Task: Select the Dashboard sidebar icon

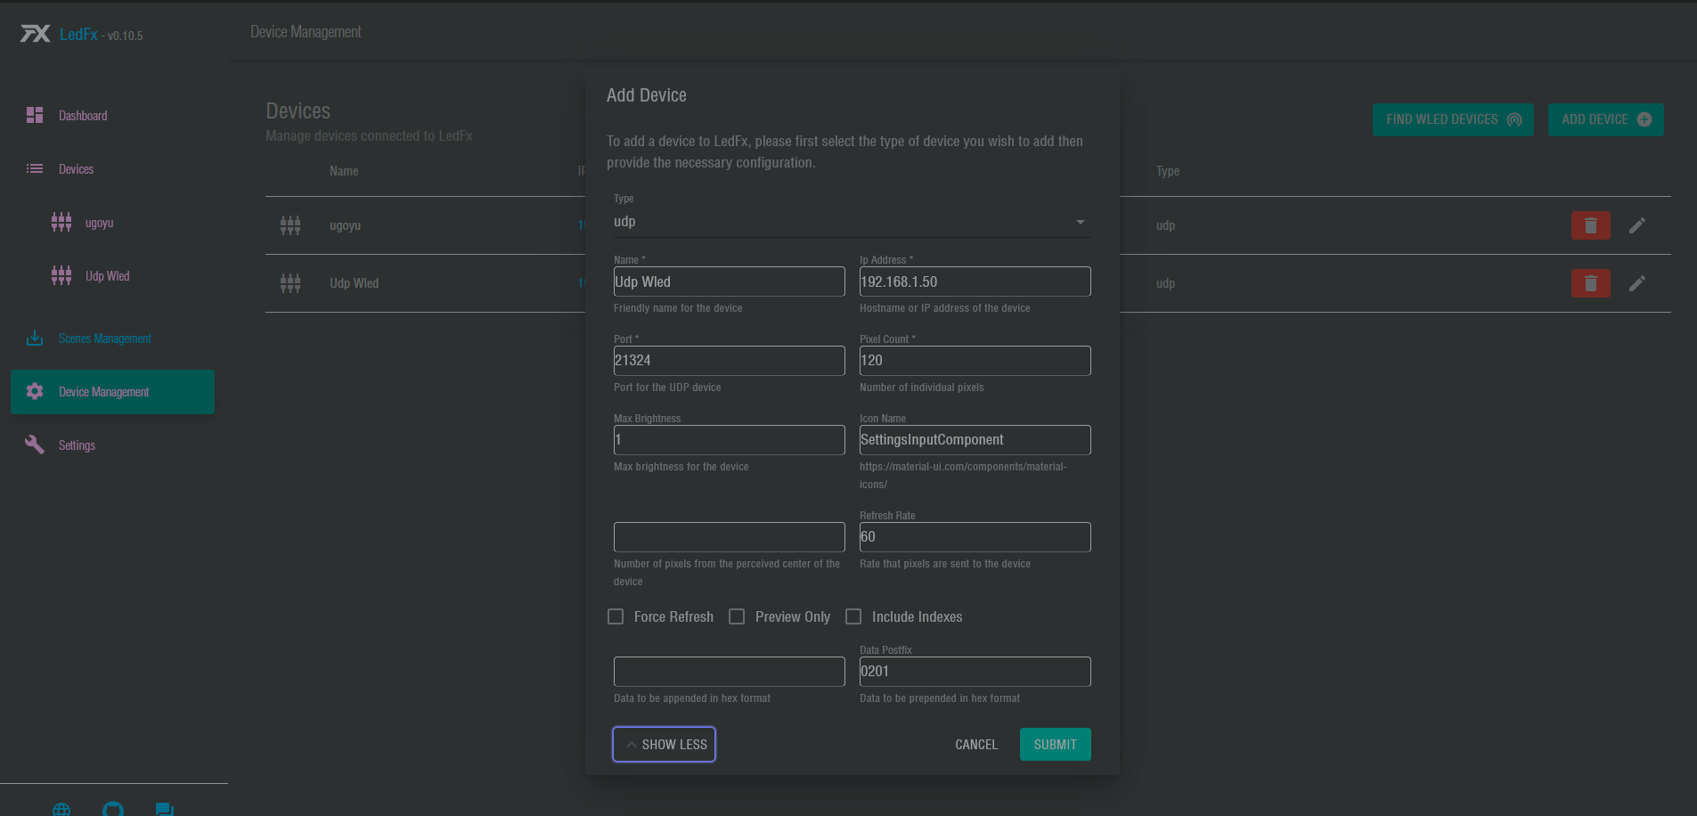Action: tap(34, 115)
